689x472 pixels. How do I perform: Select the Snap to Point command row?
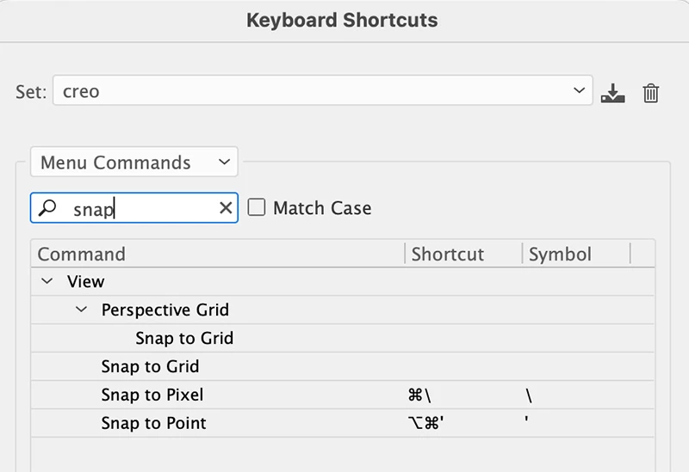coord(153,423)
